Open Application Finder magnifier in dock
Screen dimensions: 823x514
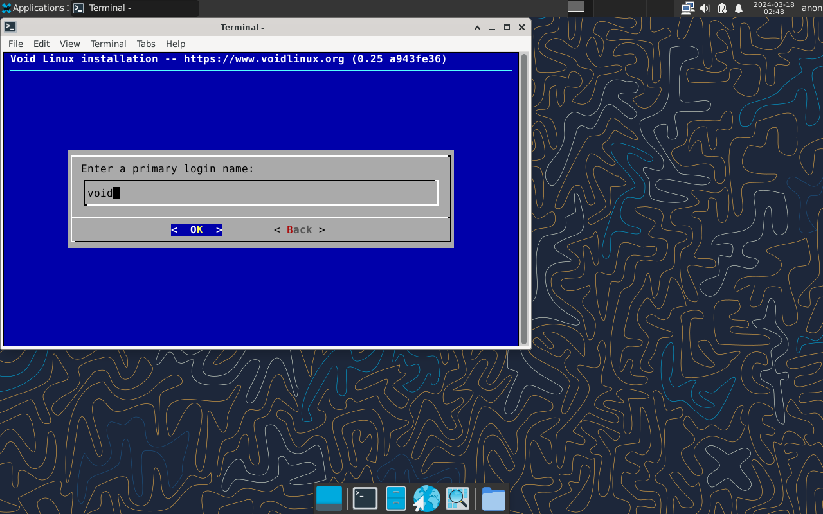click(x=458, y=499)
